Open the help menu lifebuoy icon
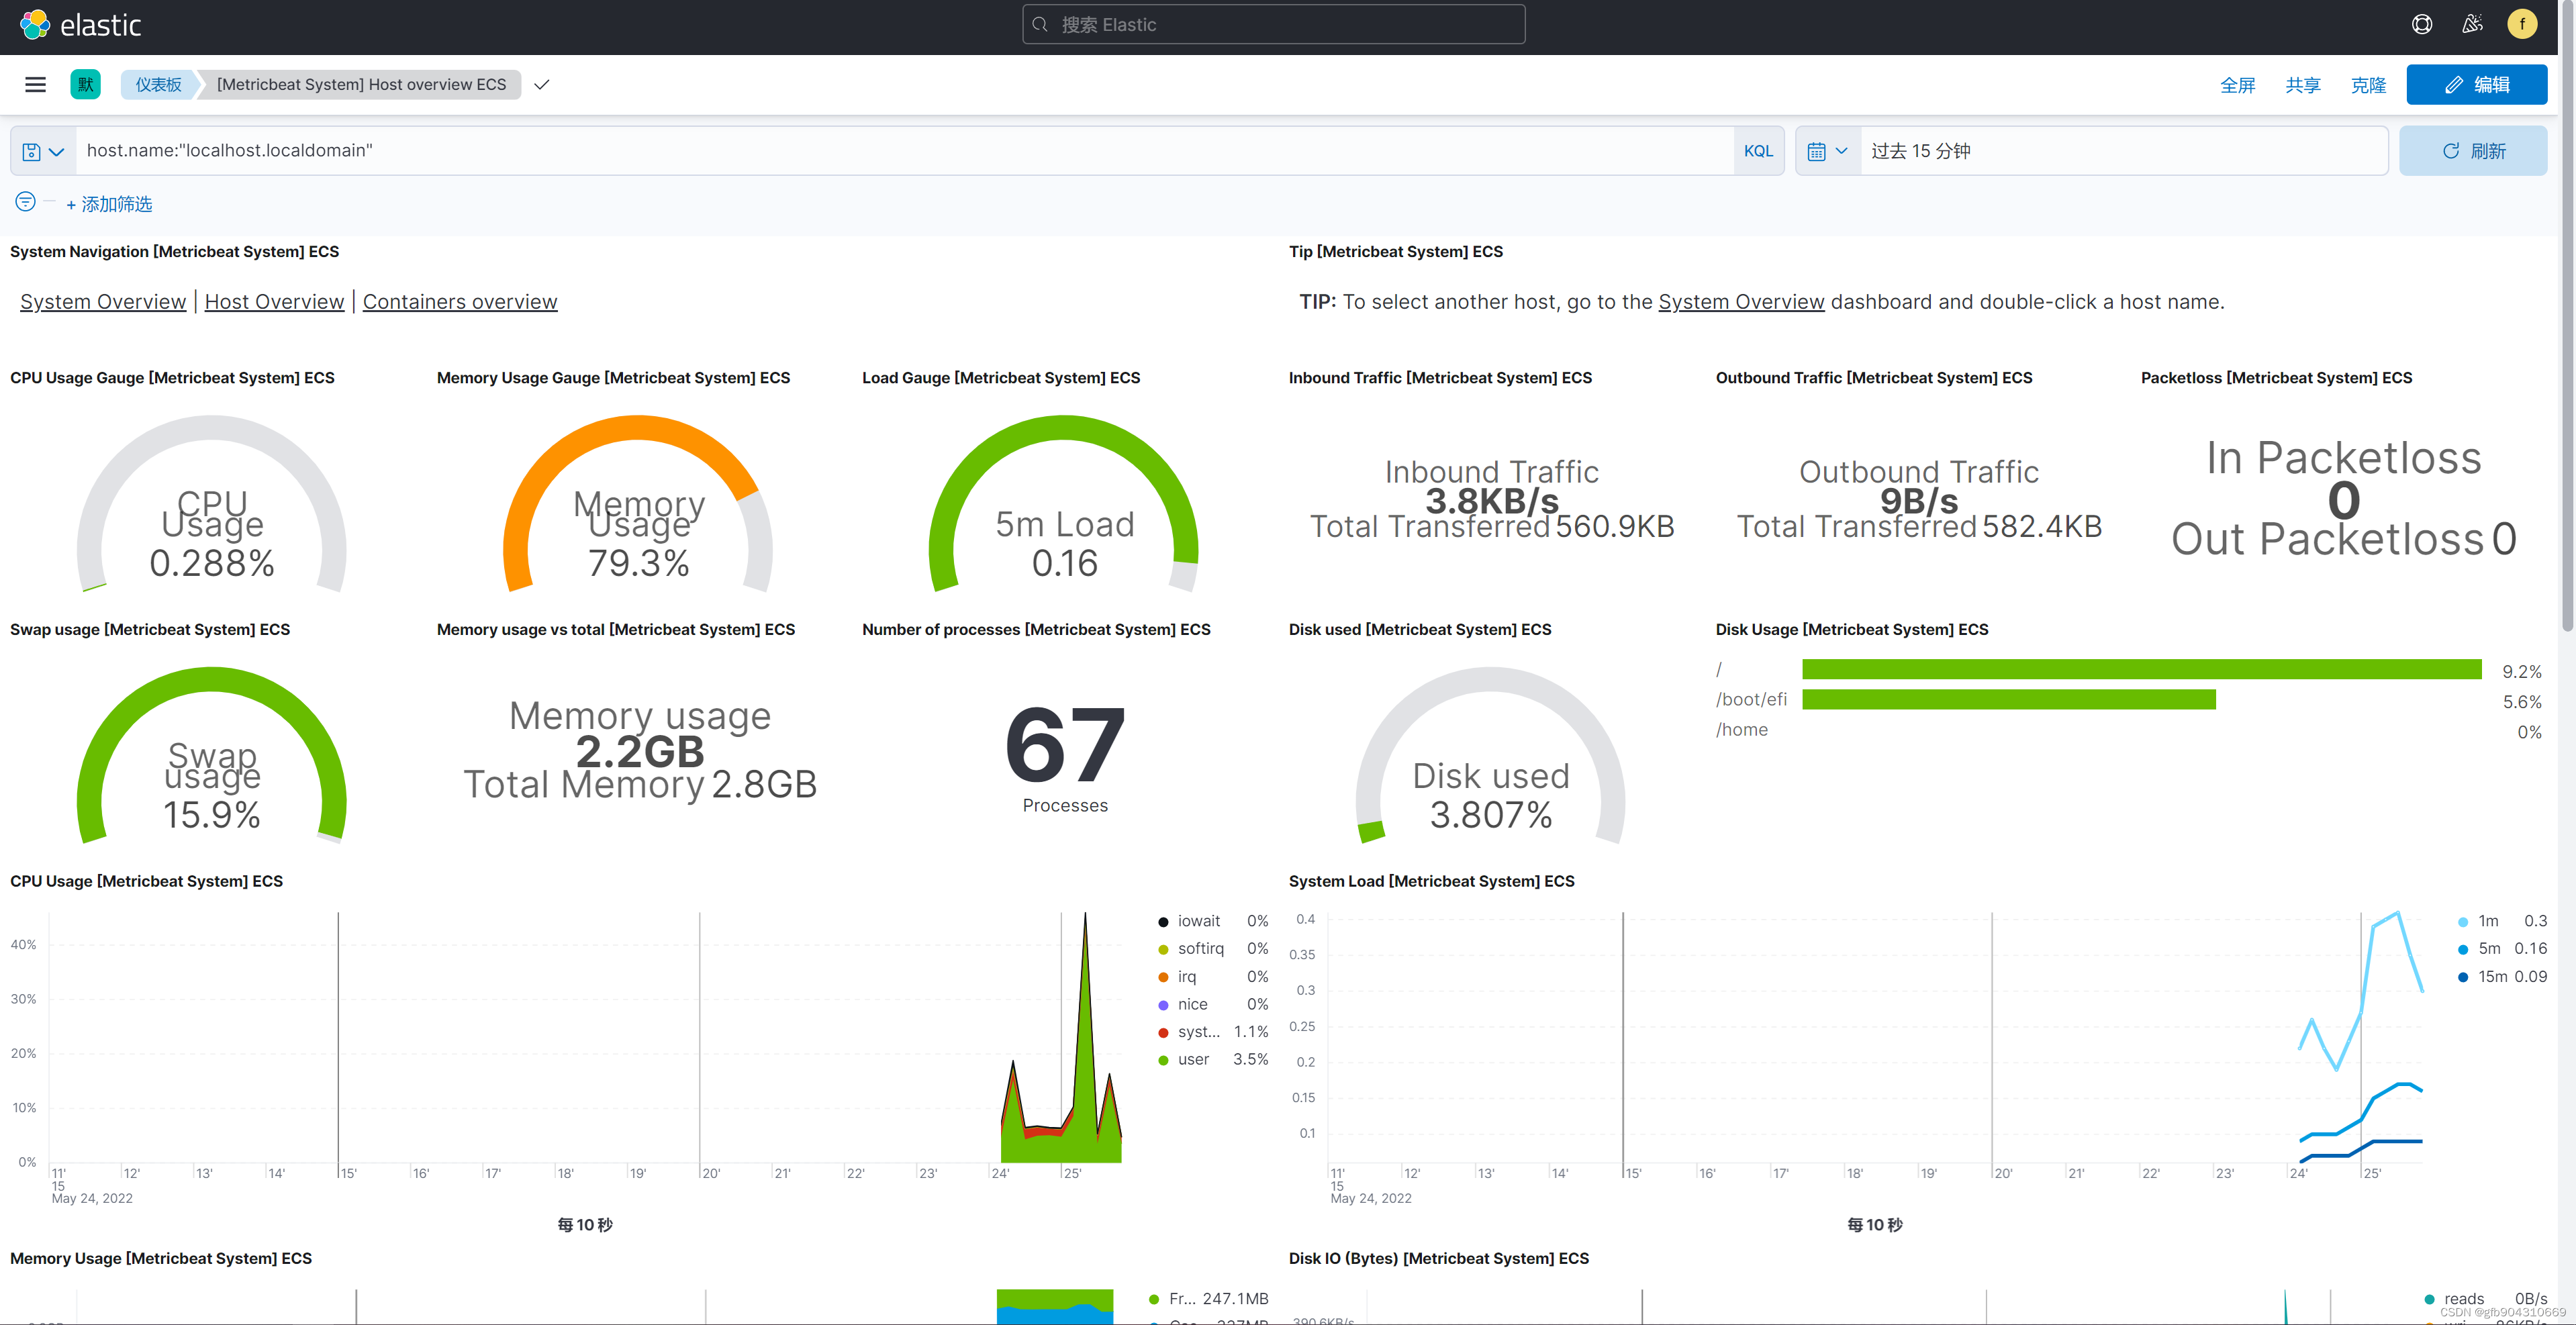Viewport: 2576px width, 1325px height. (x=2421, y=25)
